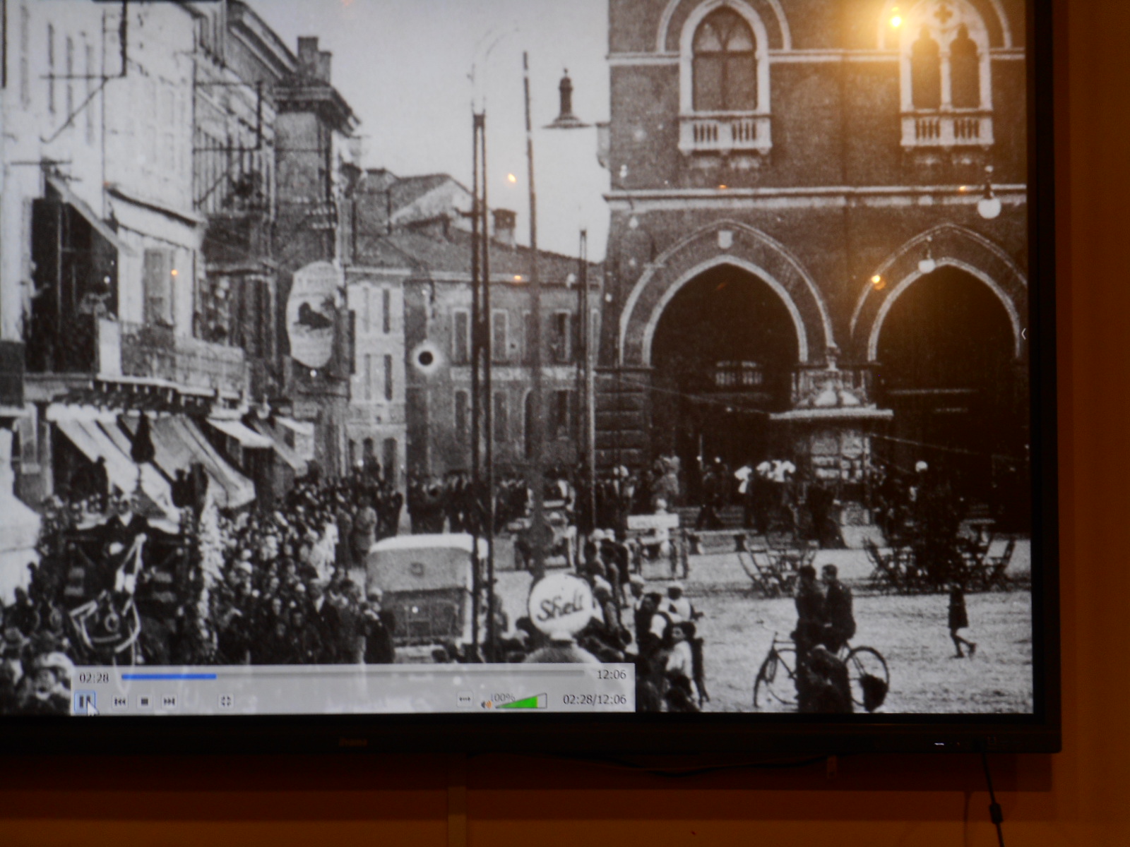Skip to the next media item
Image resolution: width=1130 pixels, height=847 pixels.
[x=169, y=701]
